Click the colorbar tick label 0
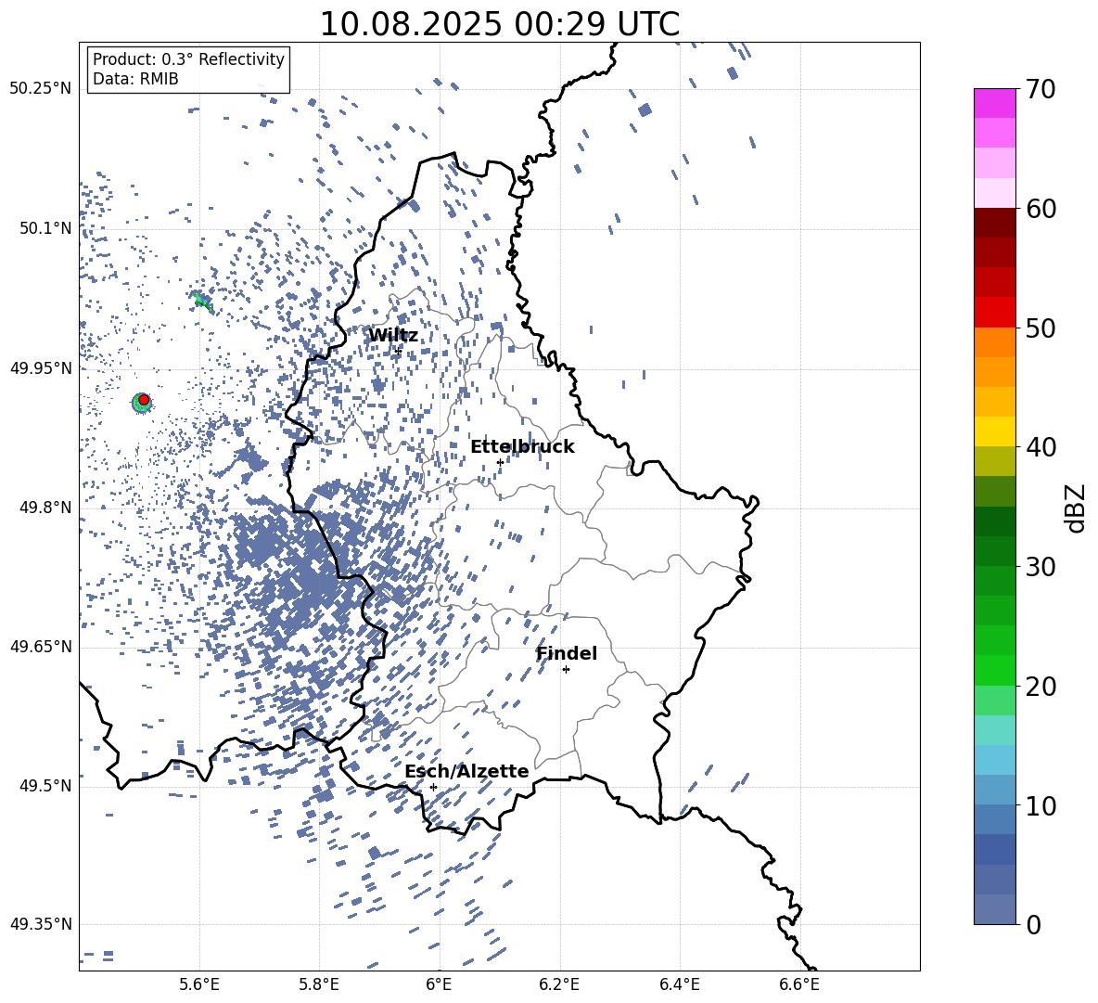Image resolution: width=1098 pixels, height=1003 pixels. pyautogui.click(x=1033, y=924)
